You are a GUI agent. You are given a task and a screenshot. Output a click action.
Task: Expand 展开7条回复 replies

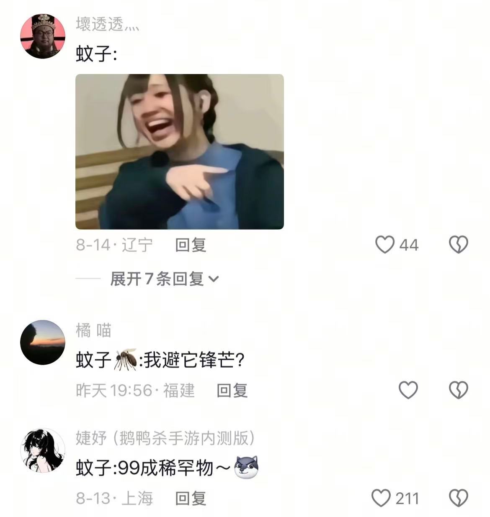coord(157,279)
